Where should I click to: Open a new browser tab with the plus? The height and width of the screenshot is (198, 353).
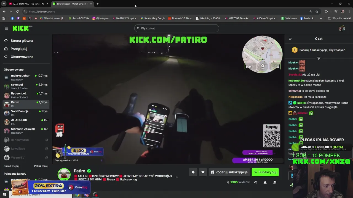click(97, 4)
